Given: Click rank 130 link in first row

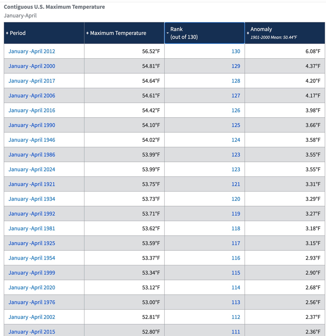Looking at the screenshot, I should 236,51.
